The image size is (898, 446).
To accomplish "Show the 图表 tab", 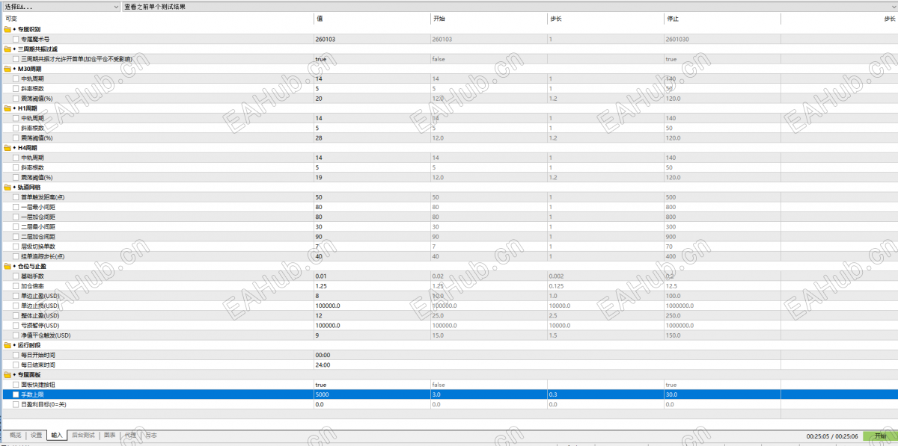I will [x=109, y=435].
